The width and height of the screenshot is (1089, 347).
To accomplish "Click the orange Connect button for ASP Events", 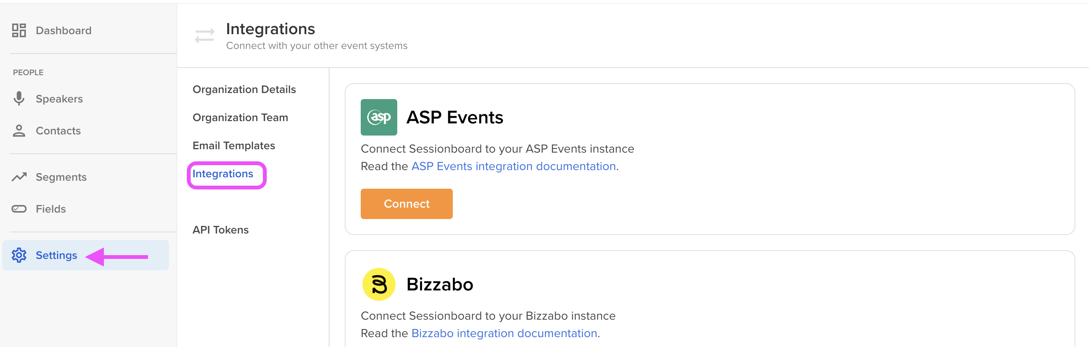I will point(407,203).
